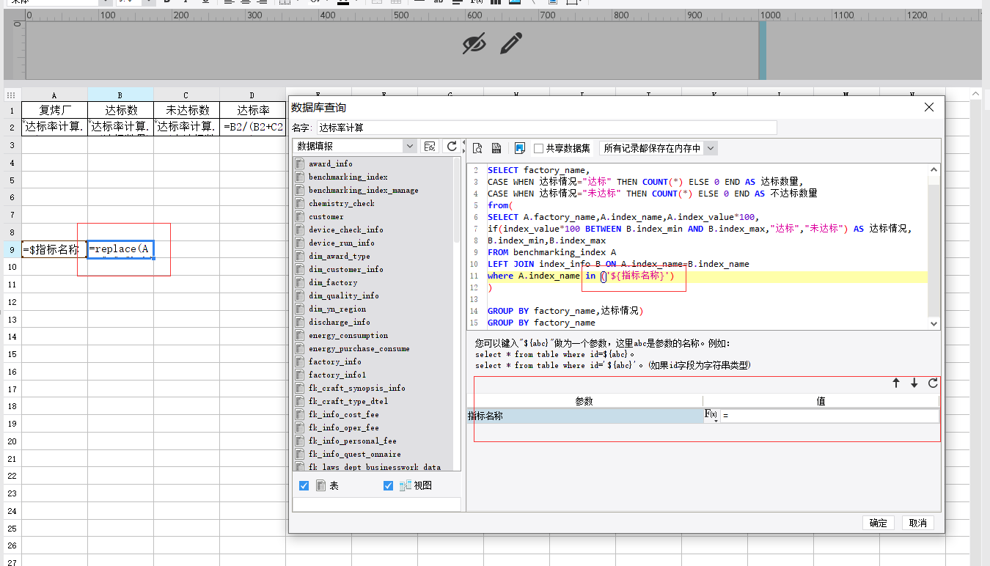This screenshot has width=990, height=566.
Task: Click the SQL editor vertical scrollbar
Action: coord(934,246)
